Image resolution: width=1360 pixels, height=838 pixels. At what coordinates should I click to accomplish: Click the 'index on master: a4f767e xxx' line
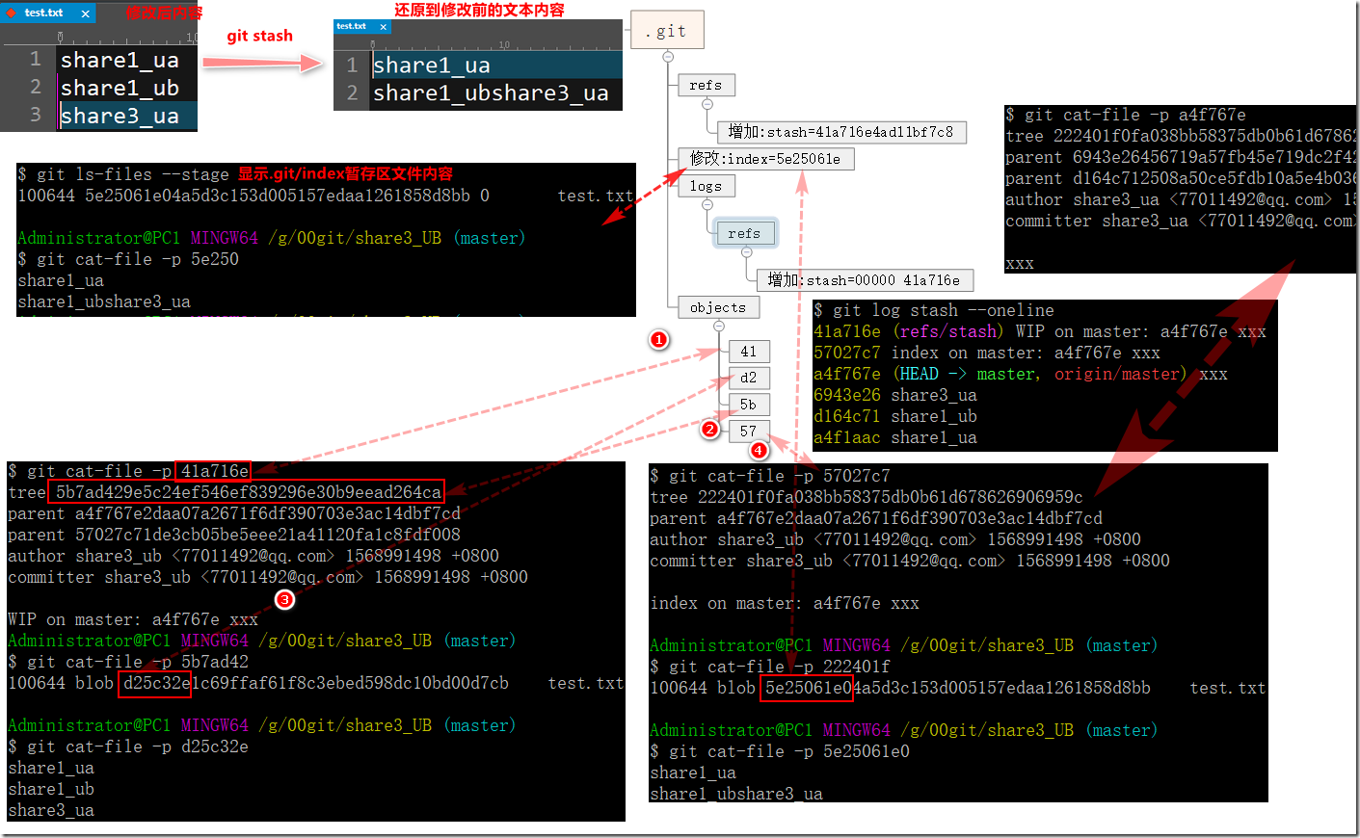(x=785, y=603)
